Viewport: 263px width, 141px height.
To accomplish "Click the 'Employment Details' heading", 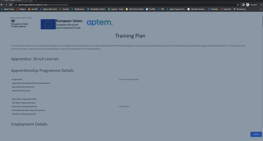I will [x=29, y=124].
